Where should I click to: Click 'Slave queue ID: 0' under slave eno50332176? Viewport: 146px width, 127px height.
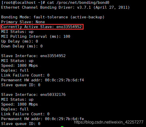[21, 124]
